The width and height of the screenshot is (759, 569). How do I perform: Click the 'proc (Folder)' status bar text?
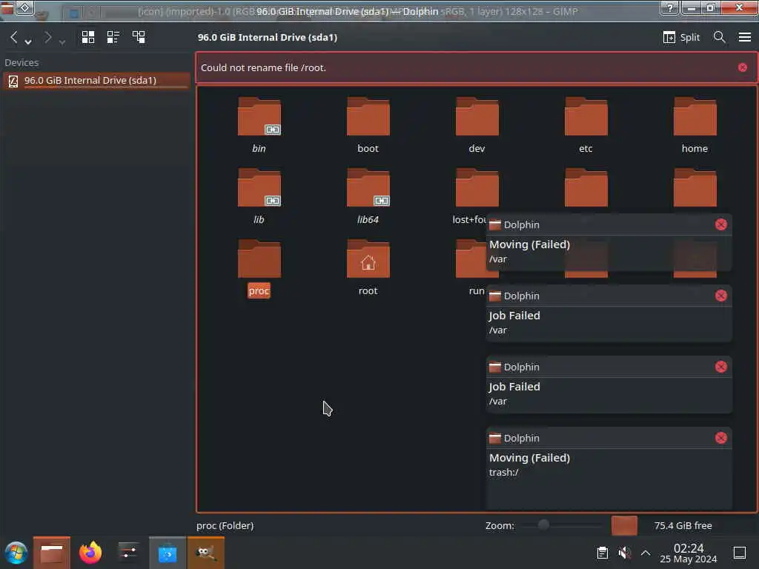tap(225, 525)
